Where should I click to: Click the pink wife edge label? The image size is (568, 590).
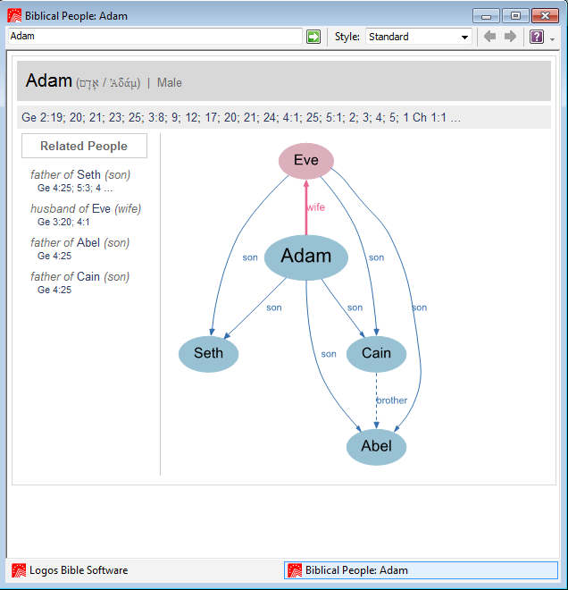(315, 207)
